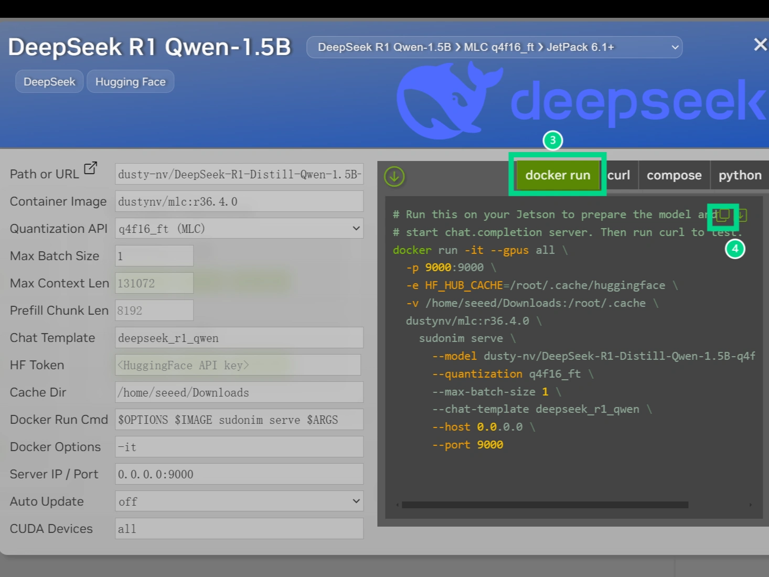Image resolution: width=769 pixels, height=577 pixels.
Task: Switch to the curl tab
Action: (x=618, y=175)
